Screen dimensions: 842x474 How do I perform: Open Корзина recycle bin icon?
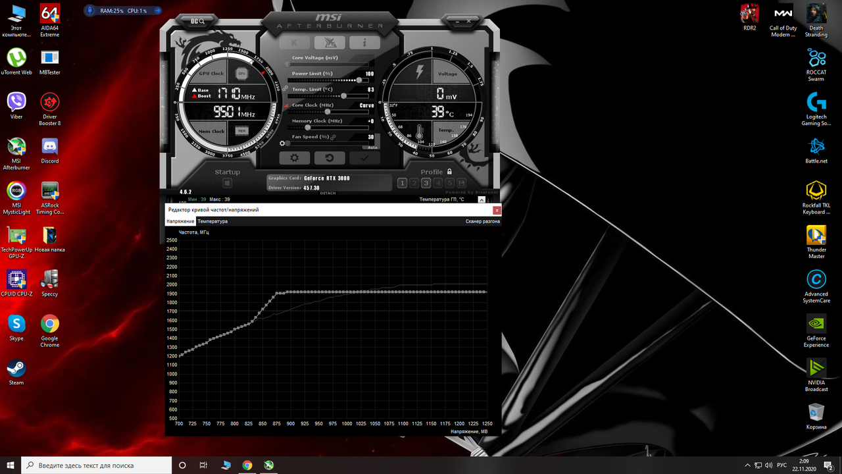(x=816, y=416)
